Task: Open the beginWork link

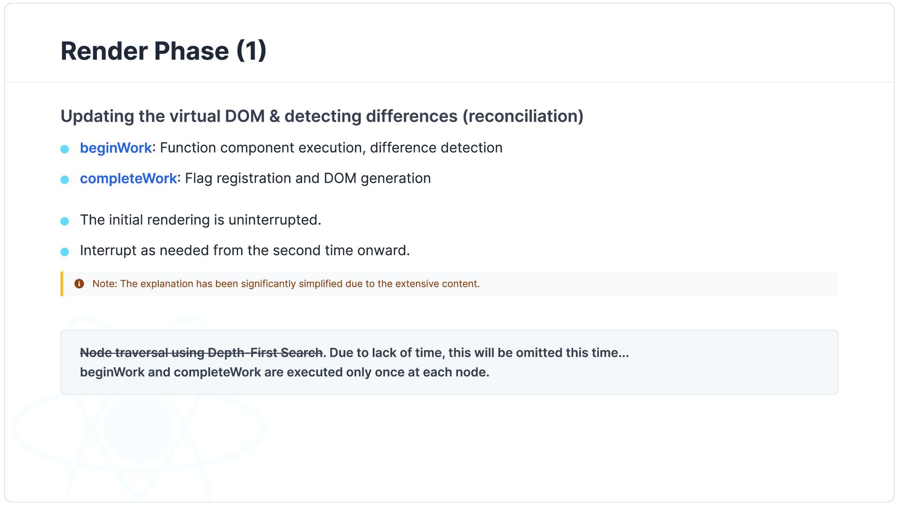Action: click(x=116, y=148)
